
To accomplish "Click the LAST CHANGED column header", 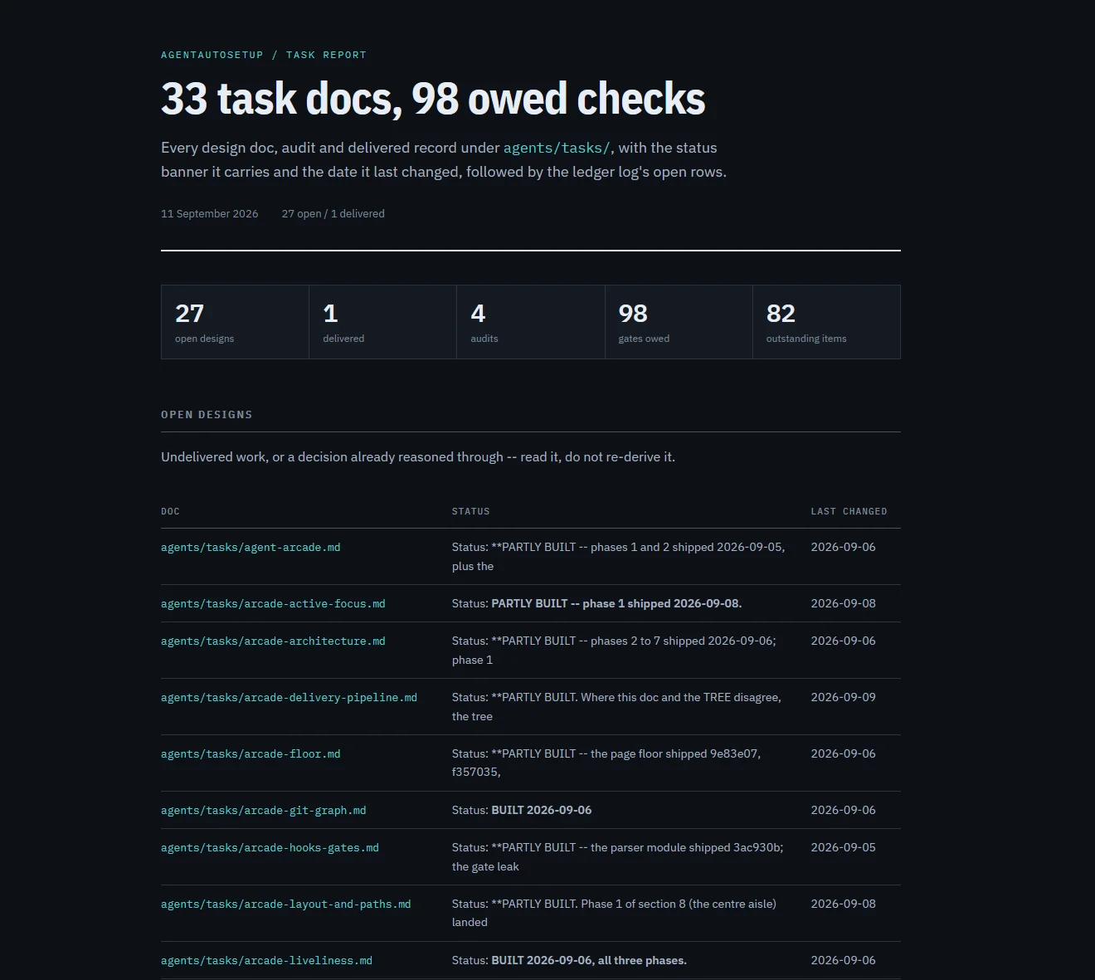I will pos(849,511).
